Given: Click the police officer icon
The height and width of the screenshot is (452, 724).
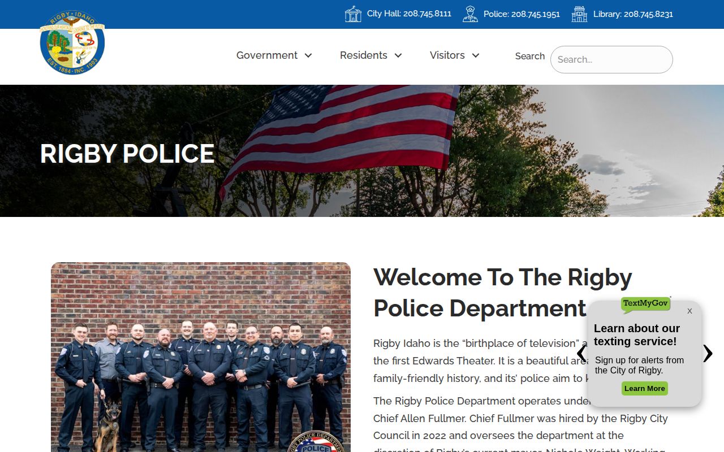Looking at the screenshot, I should click(470, 14).
